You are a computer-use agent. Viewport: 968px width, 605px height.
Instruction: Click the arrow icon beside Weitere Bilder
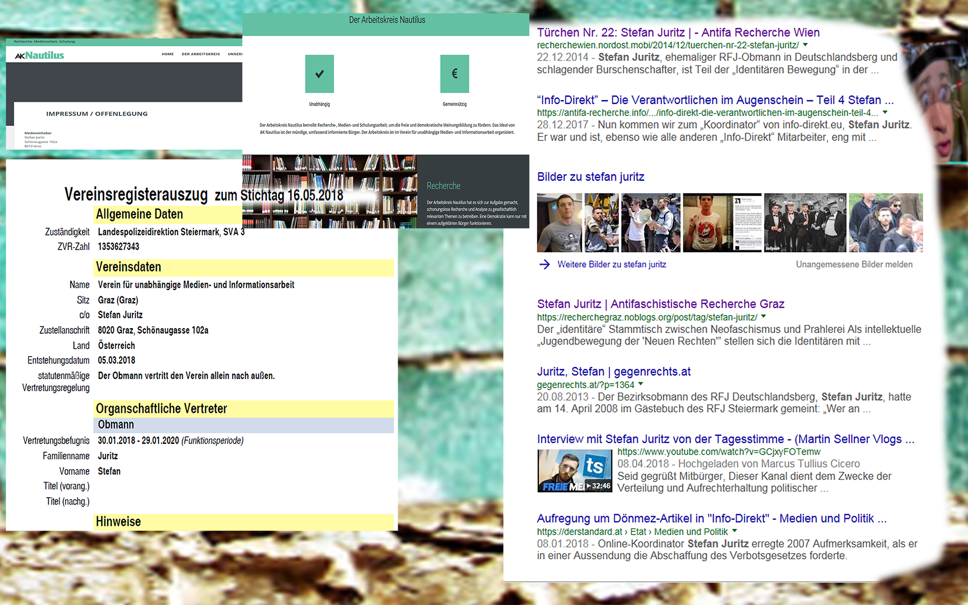(545, 264)
